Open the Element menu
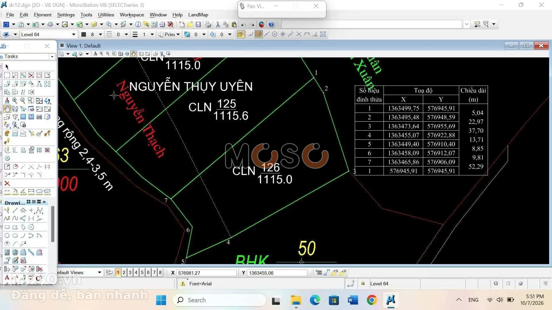The width and height of the screenshot is (552, 310). pos(43,15)
